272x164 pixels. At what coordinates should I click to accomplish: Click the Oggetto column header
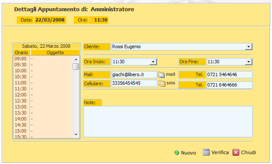click(55, 53)
